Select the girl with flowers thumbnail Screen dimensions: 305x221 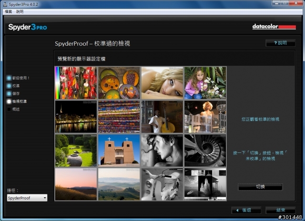(205, 83)
